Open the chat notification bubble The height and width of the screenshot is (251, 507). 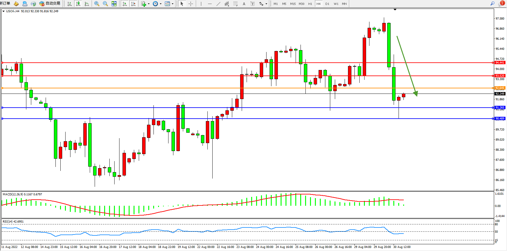(x=501, y=3)
